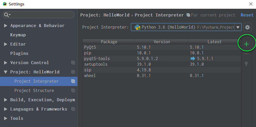Open Appearance & Behavior settings
This screenshot has height=127, width=256.
point(37,26)
